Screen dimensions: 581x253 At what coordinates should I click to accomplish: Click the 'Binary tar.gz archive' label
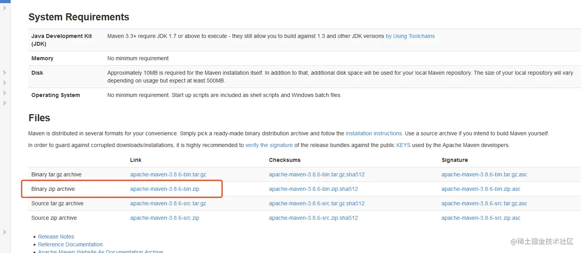(x=56, y=174)
